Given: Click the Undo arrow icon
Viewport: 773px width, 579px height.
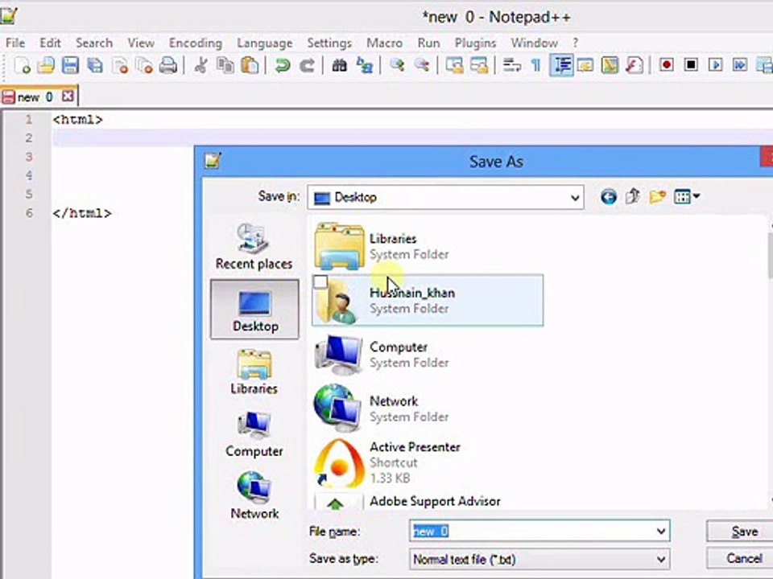Looking at the screenshot, I should tap(283, 65).
